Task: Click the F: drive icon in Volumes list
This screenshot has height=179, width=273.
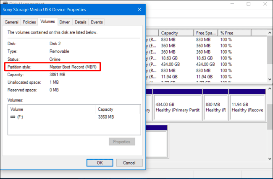Action: (14, 118)
